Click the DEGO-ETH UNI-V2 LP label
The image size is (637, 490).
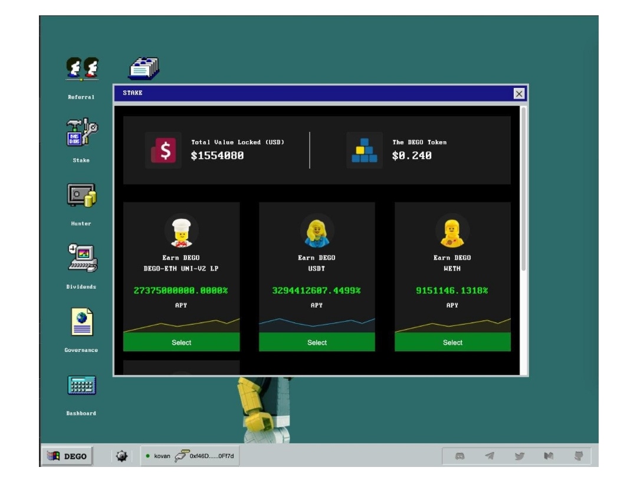181,269
